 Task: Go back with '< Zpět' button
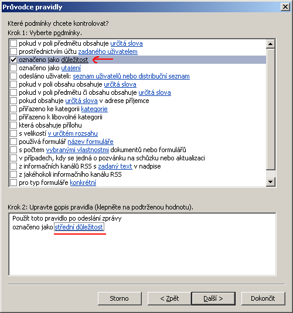169,298
